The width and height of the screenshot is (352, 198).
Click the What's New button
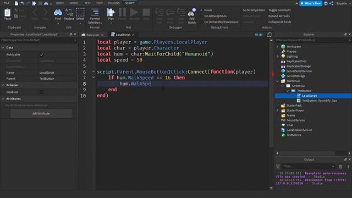[x=311, y=3]
